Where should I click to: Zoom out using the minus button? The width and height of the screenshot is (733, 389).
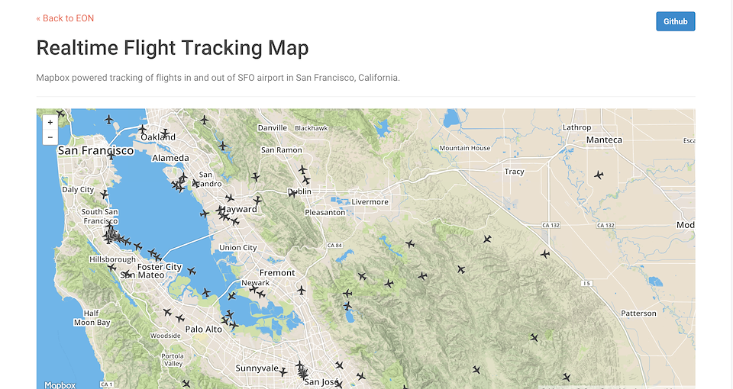coord(50,137)
